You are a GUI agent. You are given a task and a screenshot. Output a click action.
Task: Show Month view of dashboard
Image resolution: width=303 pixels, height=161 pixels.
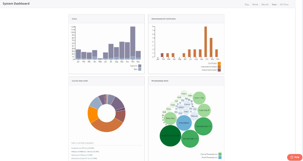[265, 4]
